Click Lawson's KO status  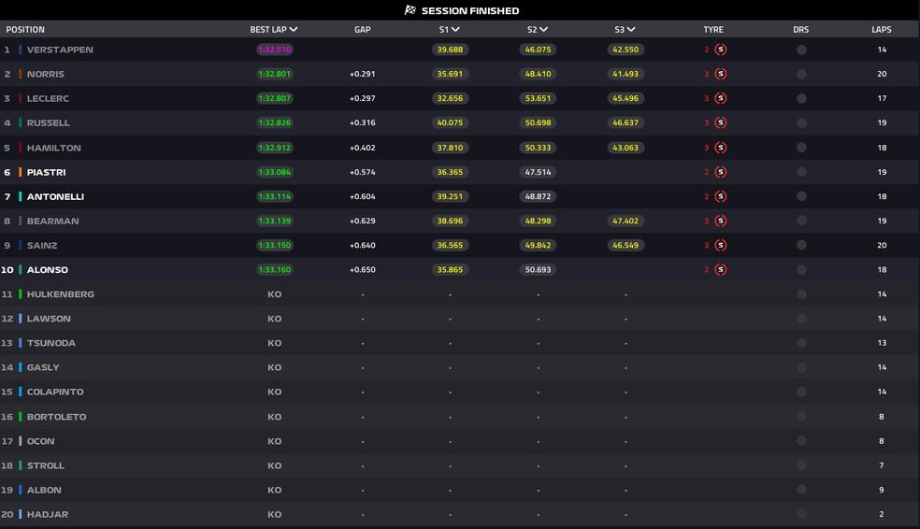pos(275,319)
